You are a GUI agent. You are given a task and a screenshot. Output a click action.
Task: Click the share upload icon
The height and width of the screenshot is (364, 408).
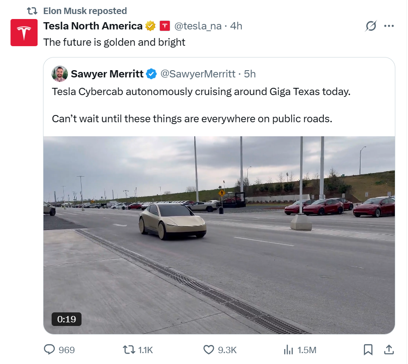pos(389,350)
